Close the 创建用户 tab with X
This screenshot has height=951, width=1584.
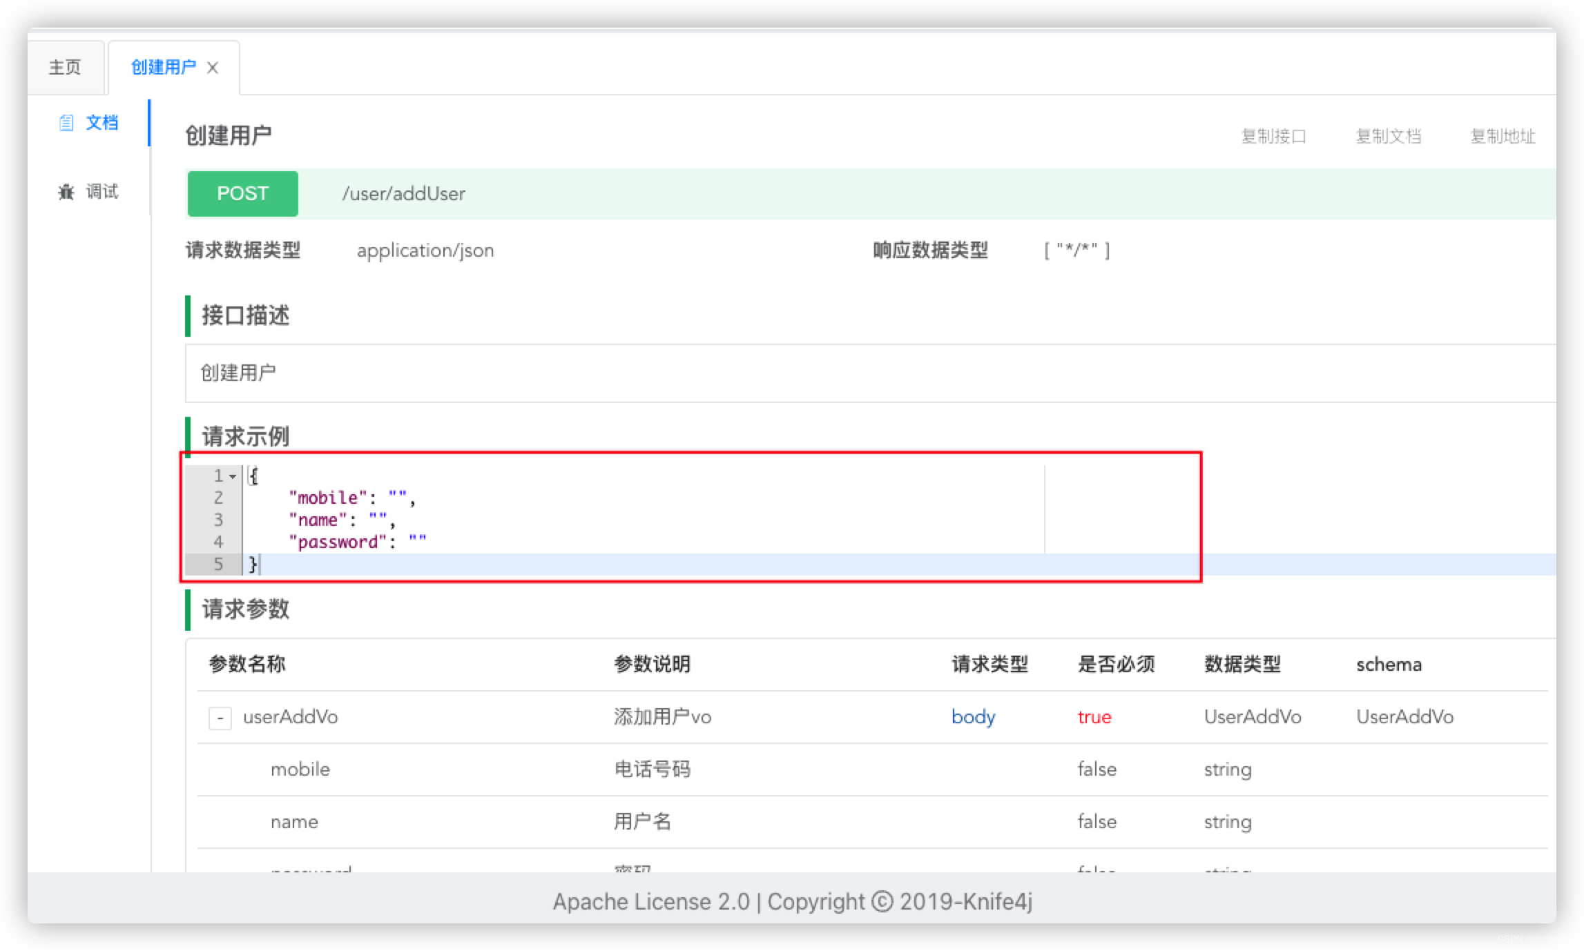213,68
